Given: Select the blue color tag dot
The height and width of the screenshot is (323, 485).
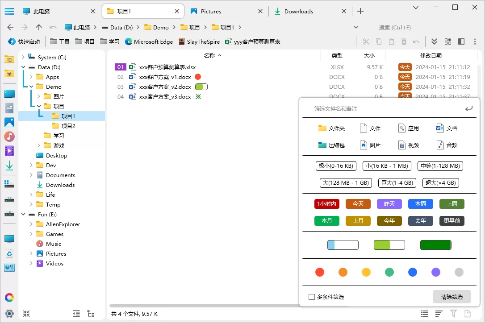Looking at the screenshot, I should tap(412, 272).
